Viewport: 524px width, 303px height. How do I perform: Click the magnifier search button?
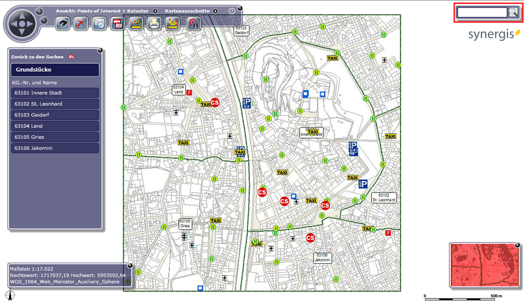513,12
